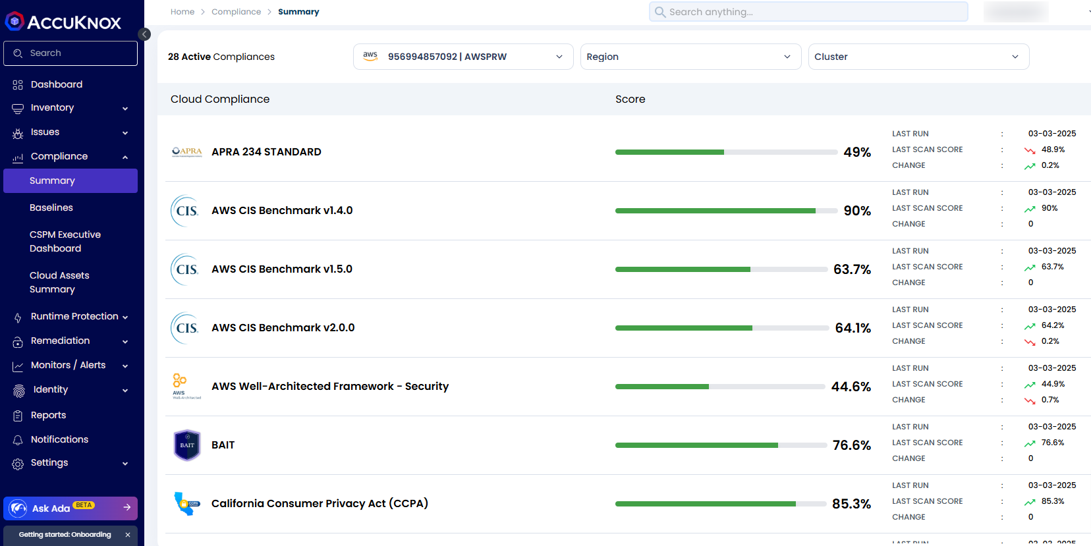Focus the Search anything field
Screen dimensions: 1091x546
click(808, 12)
